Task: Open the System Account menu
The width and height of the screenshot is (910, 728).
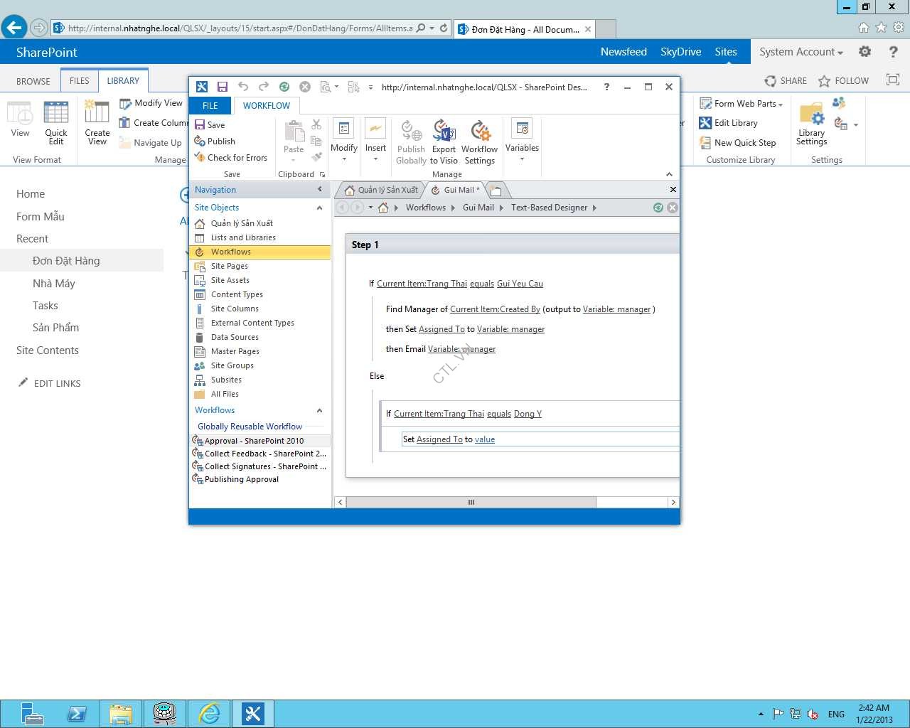Action: tap(801, 52)
